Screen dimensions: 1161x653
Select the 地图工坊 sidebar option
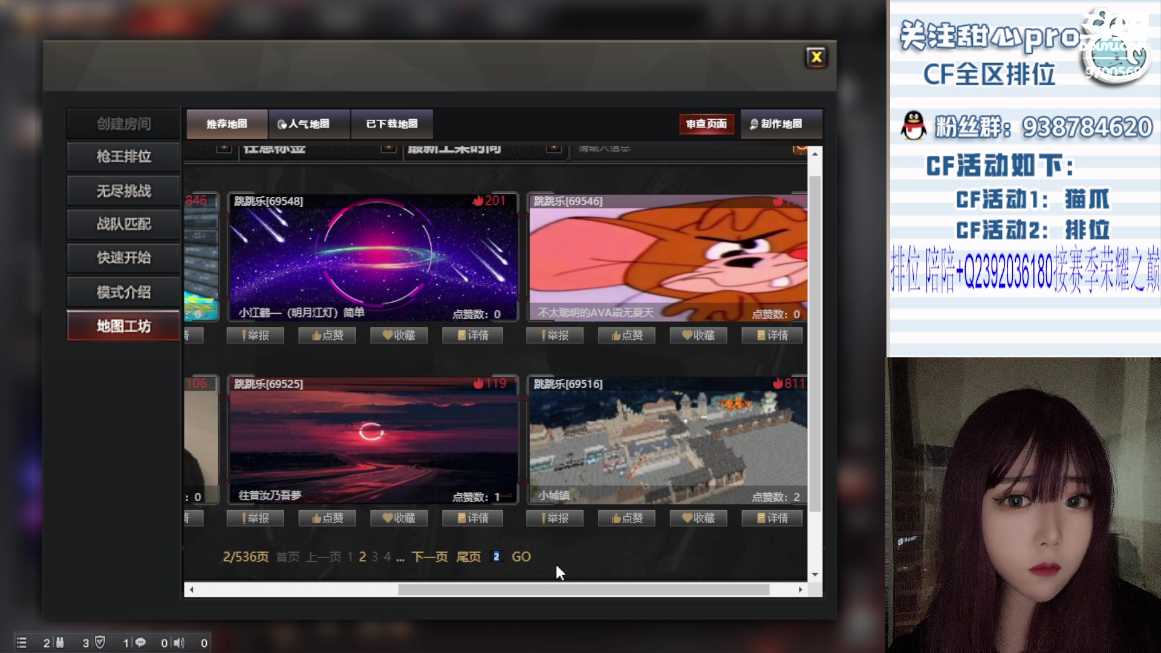pyautogui.click(x=123, y=326)
